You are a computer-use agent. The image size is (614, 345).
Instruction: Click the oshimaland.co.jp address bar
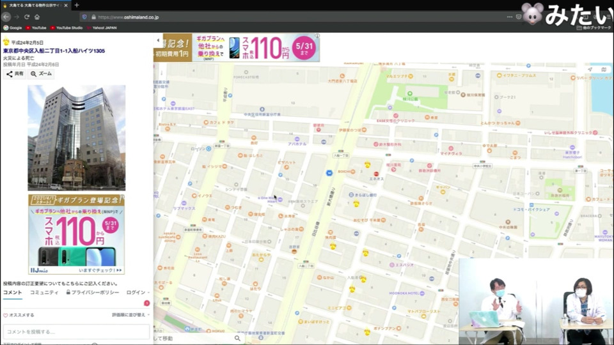[297, 17]
